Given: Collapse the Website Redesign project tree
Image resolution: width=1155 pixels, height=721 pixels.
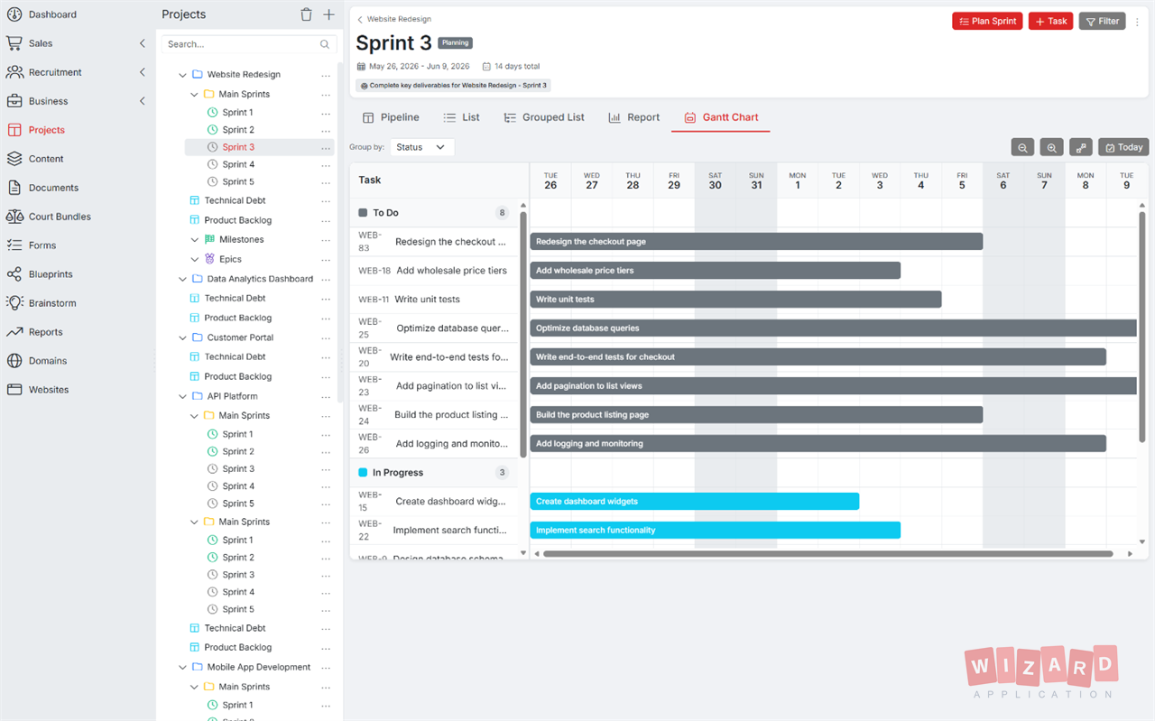Looking at the screenshot, I should click(x=182, y=75).
